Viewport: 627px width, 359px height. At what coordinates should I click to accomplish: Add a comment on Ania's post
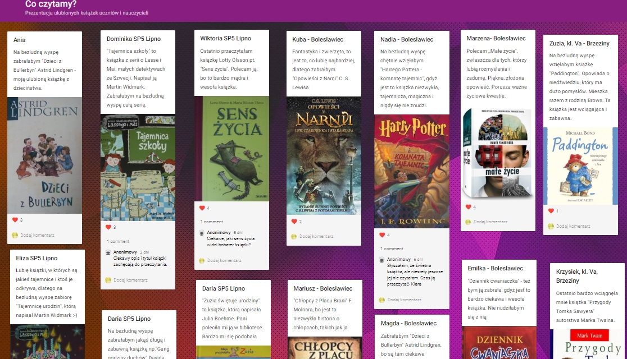point(38,235)
